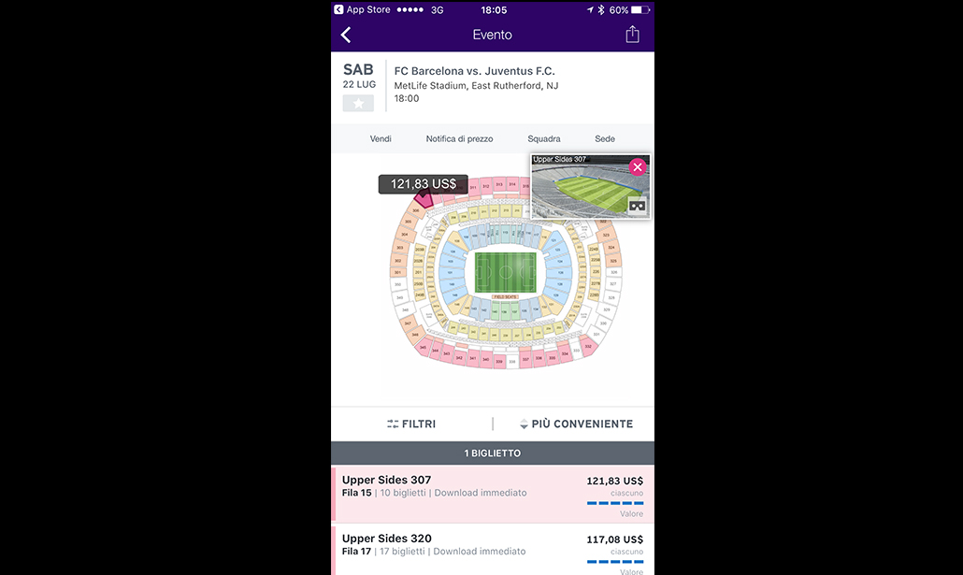This screenshot has width=963, height=575.
Task: Open the Download immediato link for Fila 15
Action: 481,493
